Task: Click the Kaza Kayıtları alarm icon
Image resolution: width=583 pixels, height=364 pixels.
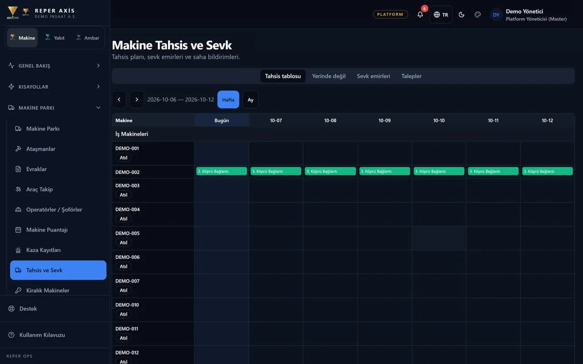Action: [x=18, y=250]
